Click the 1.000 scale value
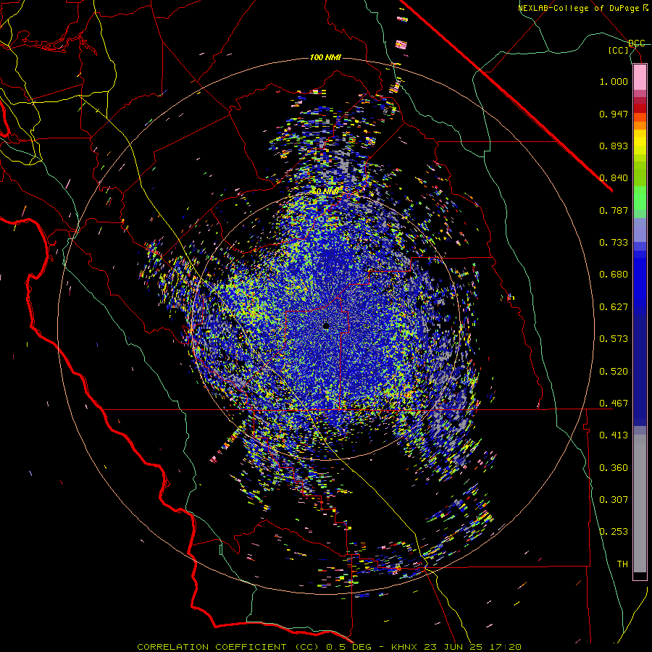 [614, 81]
